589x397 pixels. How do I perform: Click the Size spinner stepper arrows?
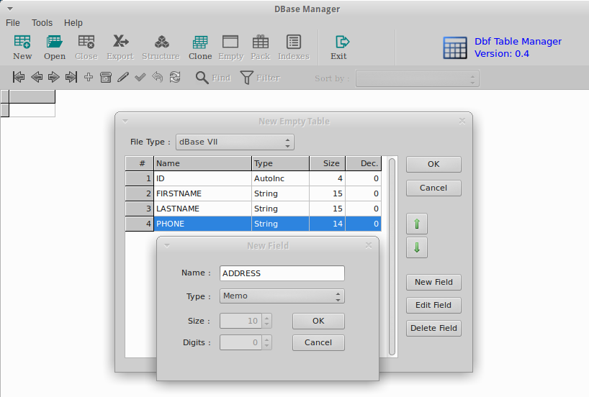(x=266, y=321)
